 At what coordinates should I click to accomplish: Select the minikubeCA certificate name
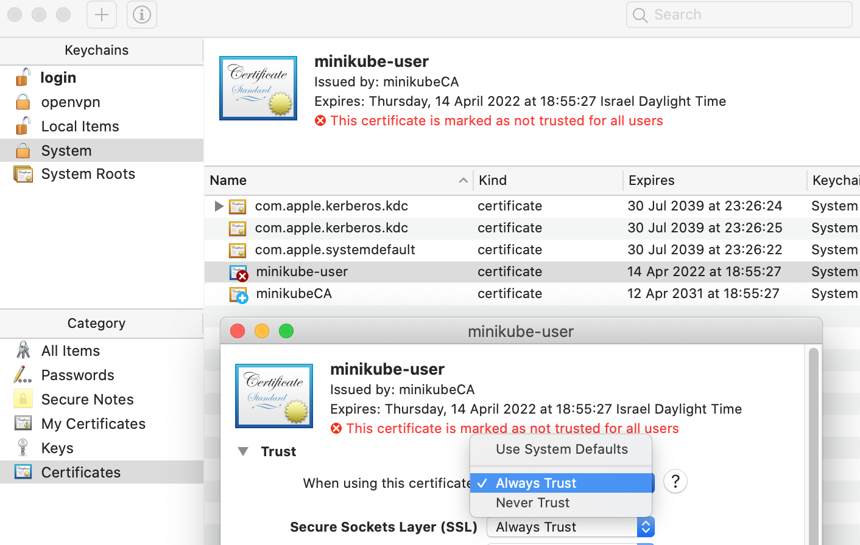[294, 294]
